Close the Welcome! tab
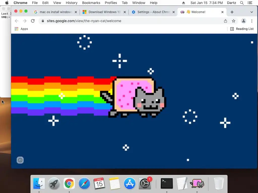Image resolution: width=258 pixels, height=193 pixels. click(x=222, y=12)
